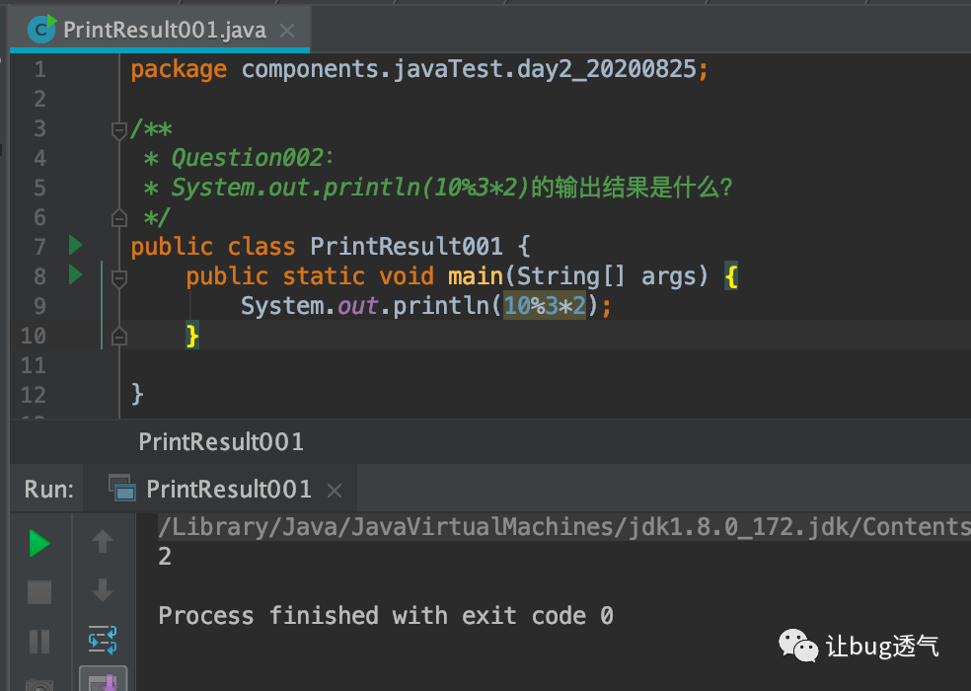The image size is (971, 691).
Task: Click line number 9 in the gutter
Action: pyautogui.click(x=39, y=306)
